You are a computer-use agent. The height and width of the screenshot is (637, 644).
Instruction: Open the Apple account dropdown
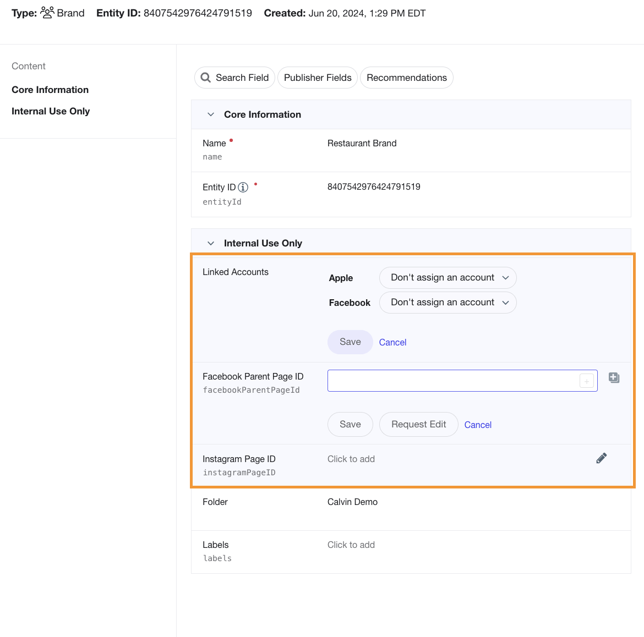(447, 278)
